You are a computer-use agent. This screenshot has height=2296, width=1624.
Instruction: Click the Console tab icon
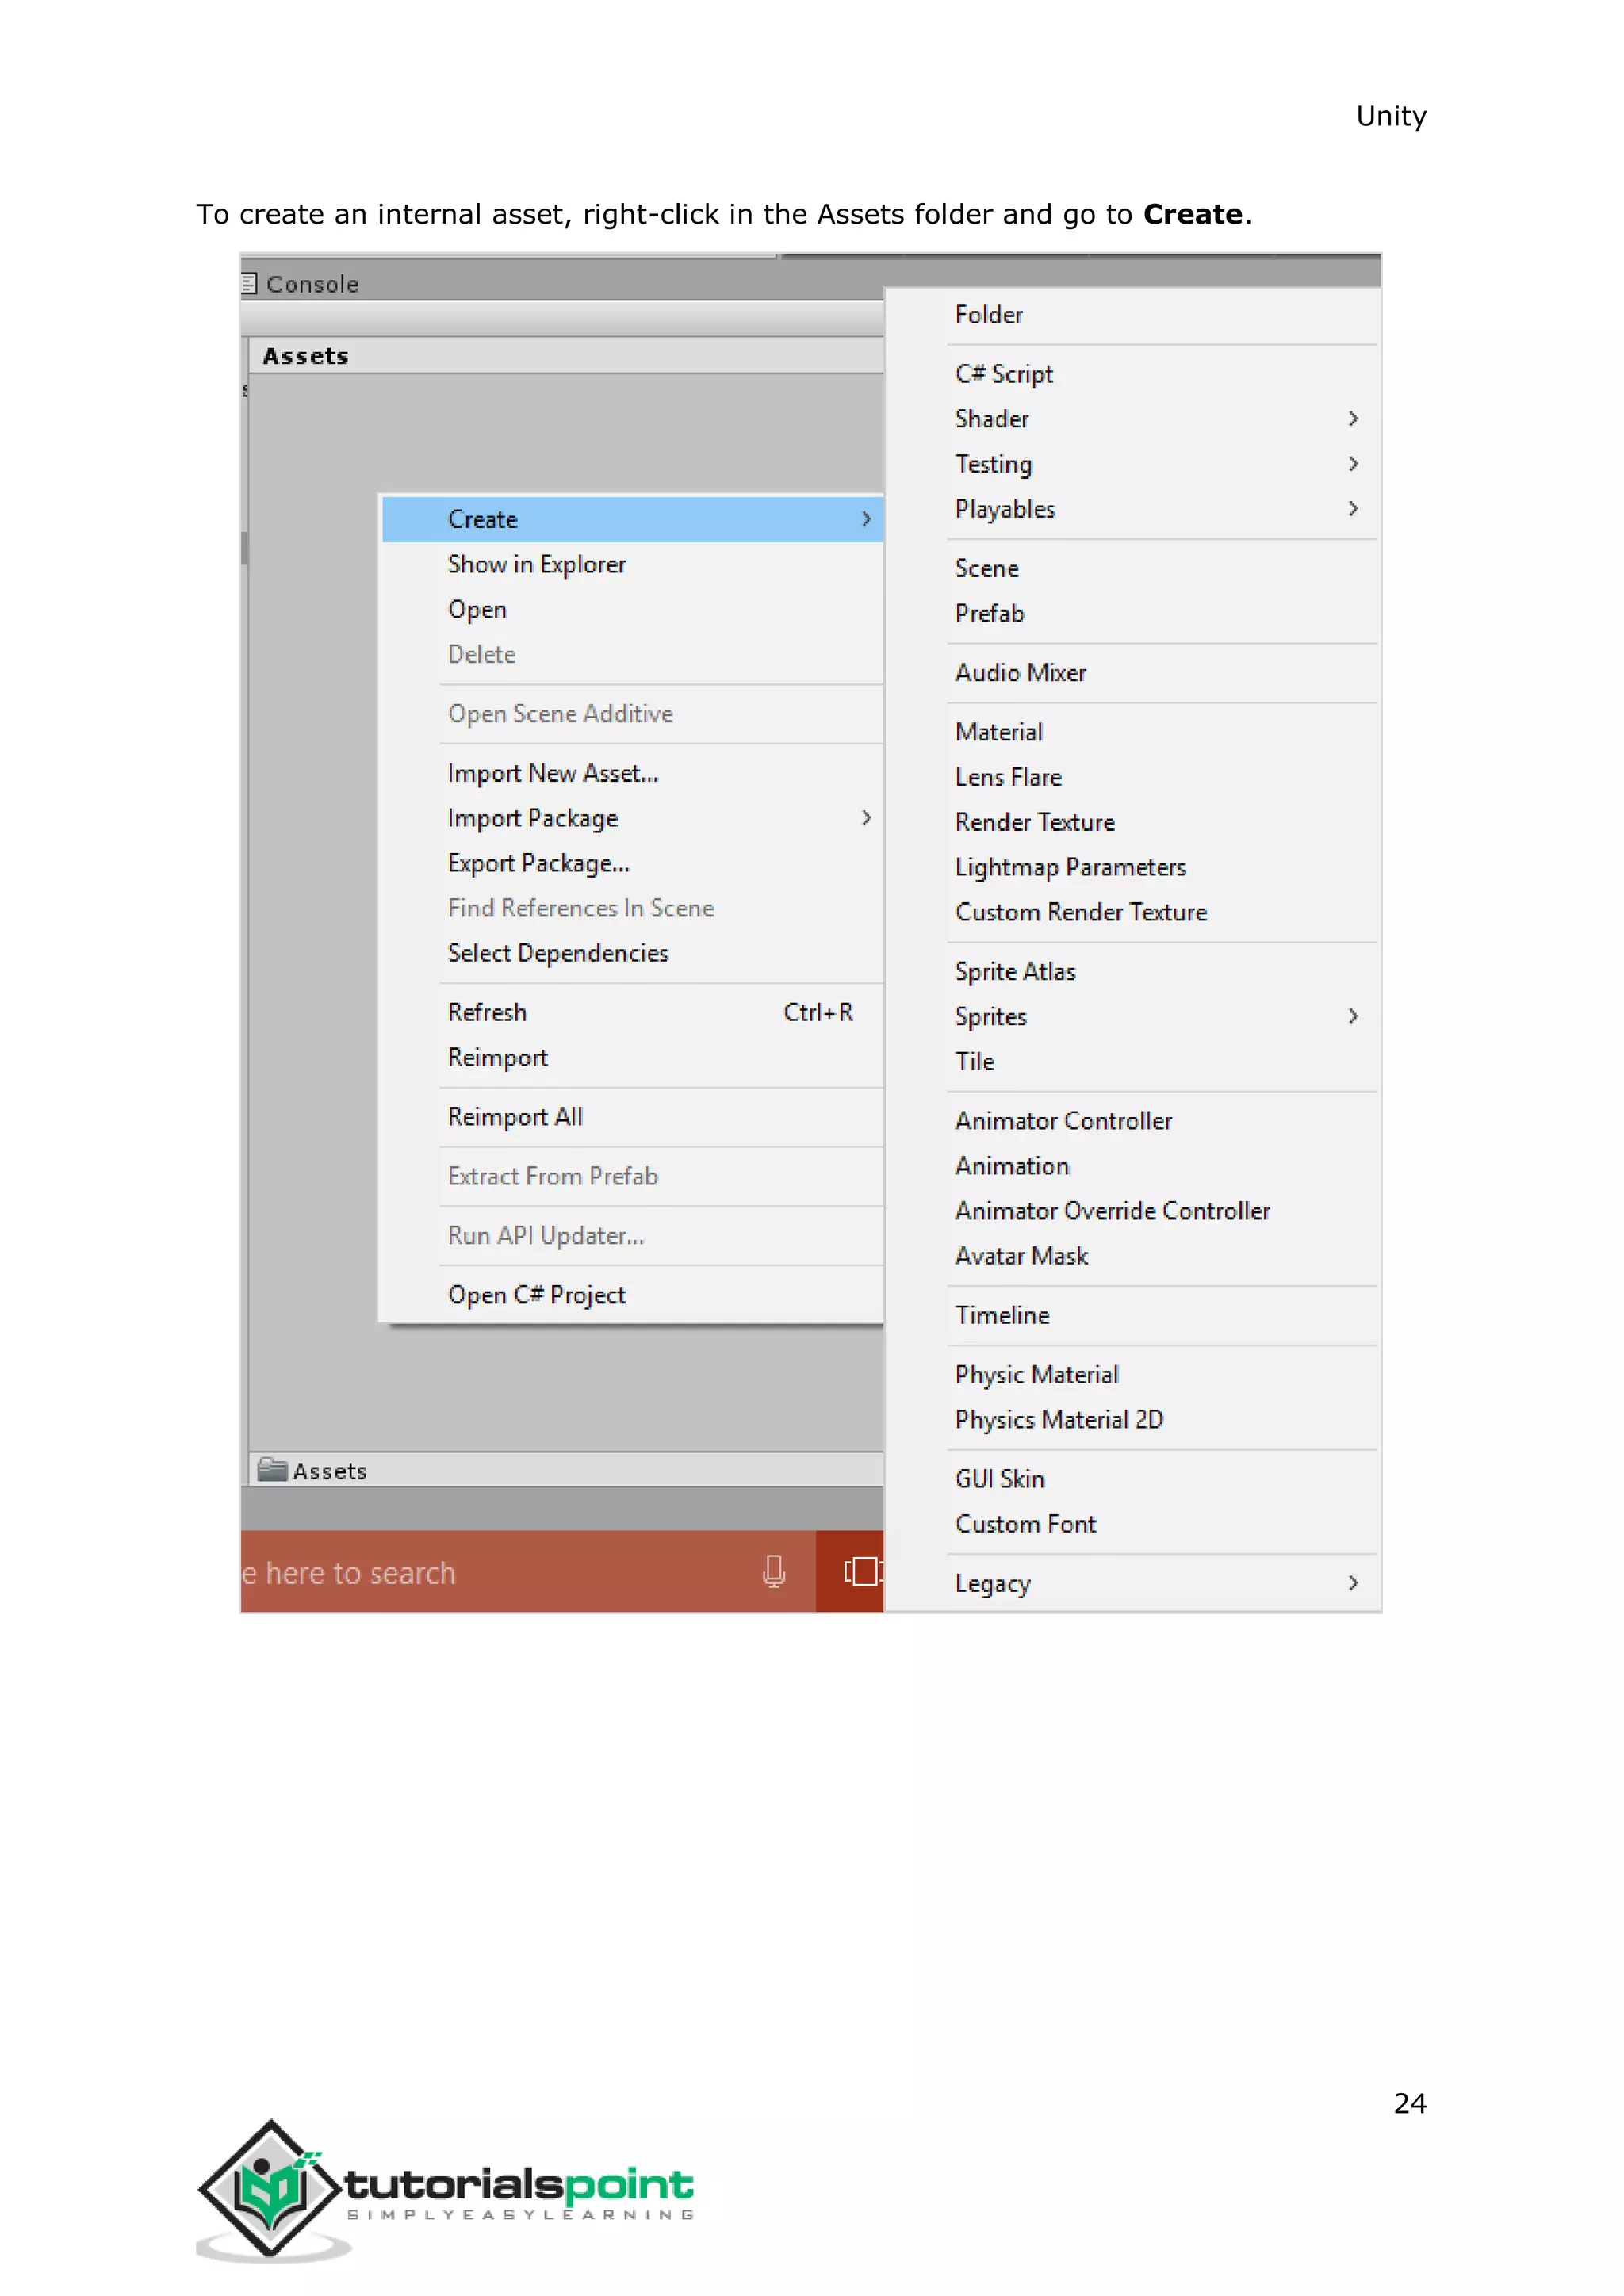250,284
